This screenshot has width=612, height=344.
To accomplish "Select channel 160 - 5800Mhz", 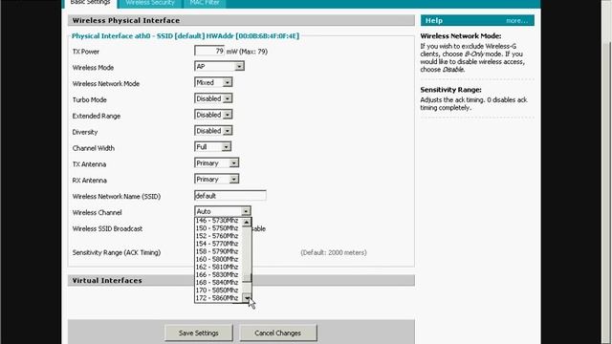I will coord(217,259).
